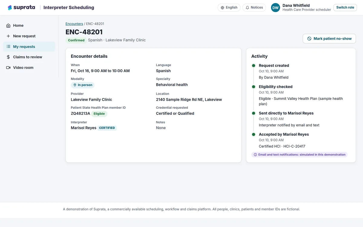Follow the Encounters breadcrumb link
The image size is (363, 227).
point(74,24)
